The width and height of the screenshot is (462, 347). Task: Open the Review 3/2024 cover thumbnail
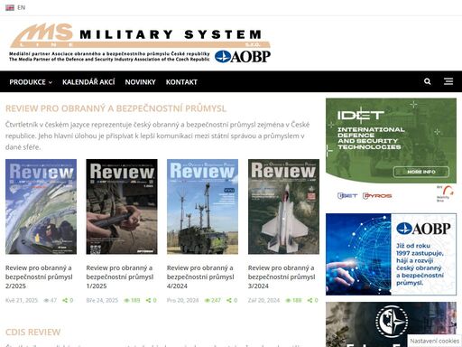pyautogui.click(x=283, y=207)
